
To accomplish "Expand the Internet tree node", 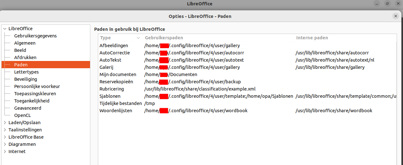I will [x=5, y=151].
